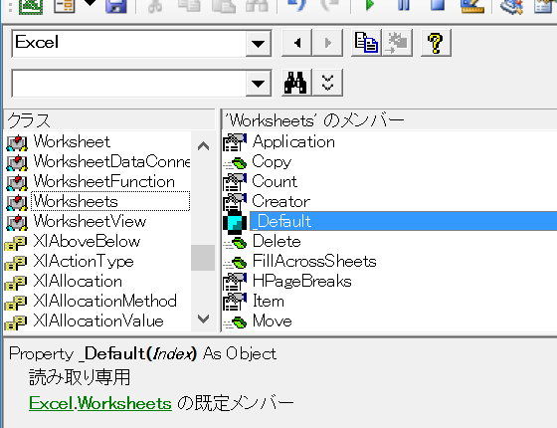Click the 'Worksheets' のメンバー header
557x428 pixels.
coord(390,120)
